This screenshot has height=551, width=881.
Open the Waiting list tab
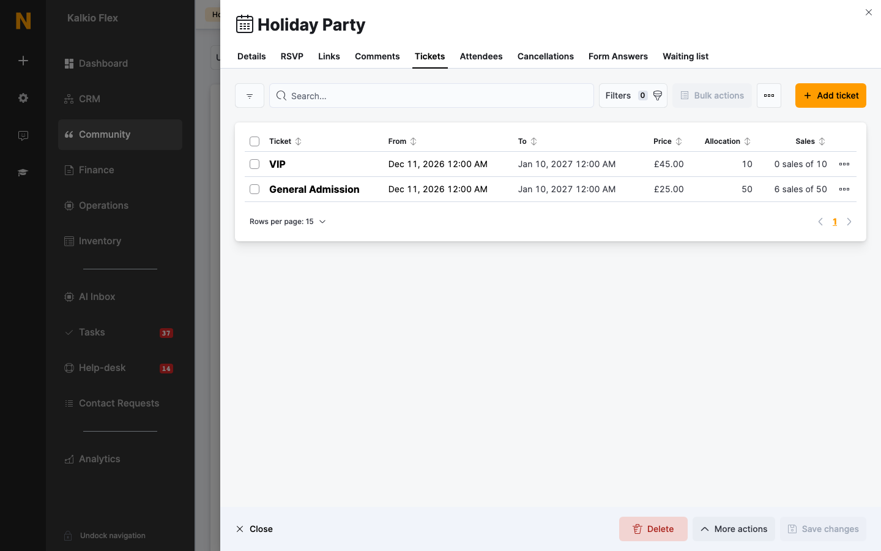685,56
